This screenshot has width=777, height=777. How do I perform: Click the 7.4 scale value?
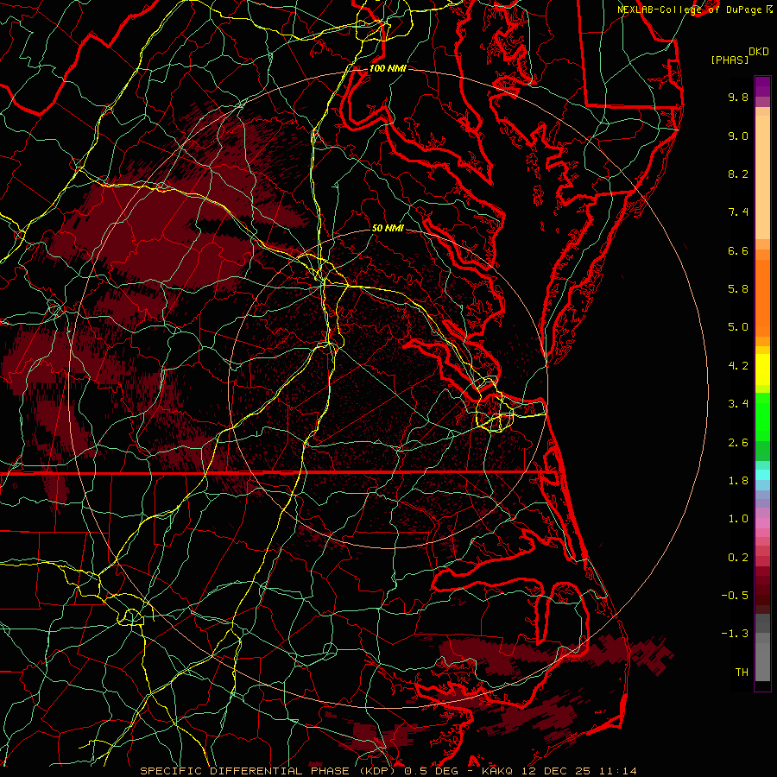738,212
